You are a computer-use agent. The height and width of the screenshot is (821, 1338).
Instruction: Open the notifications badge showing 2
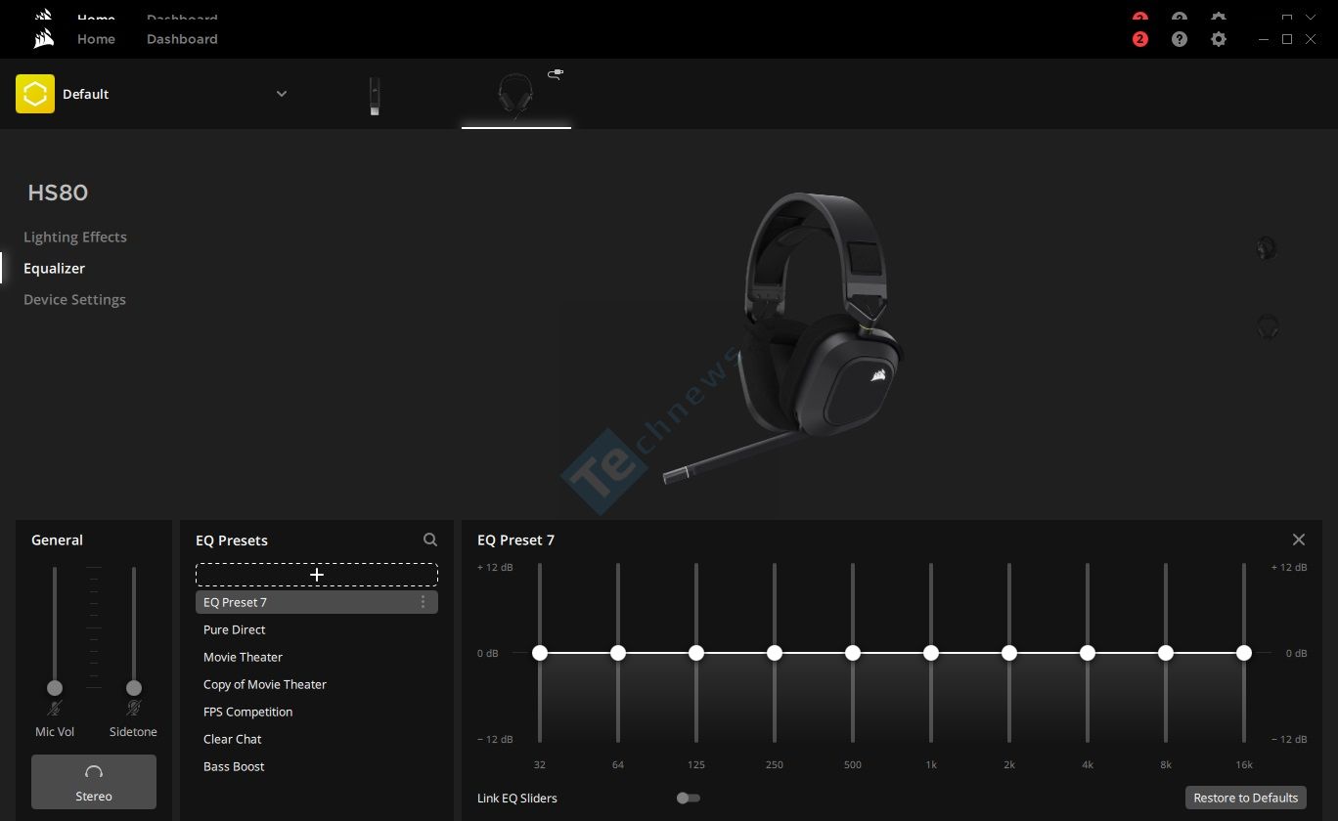tap(1140, 39)
